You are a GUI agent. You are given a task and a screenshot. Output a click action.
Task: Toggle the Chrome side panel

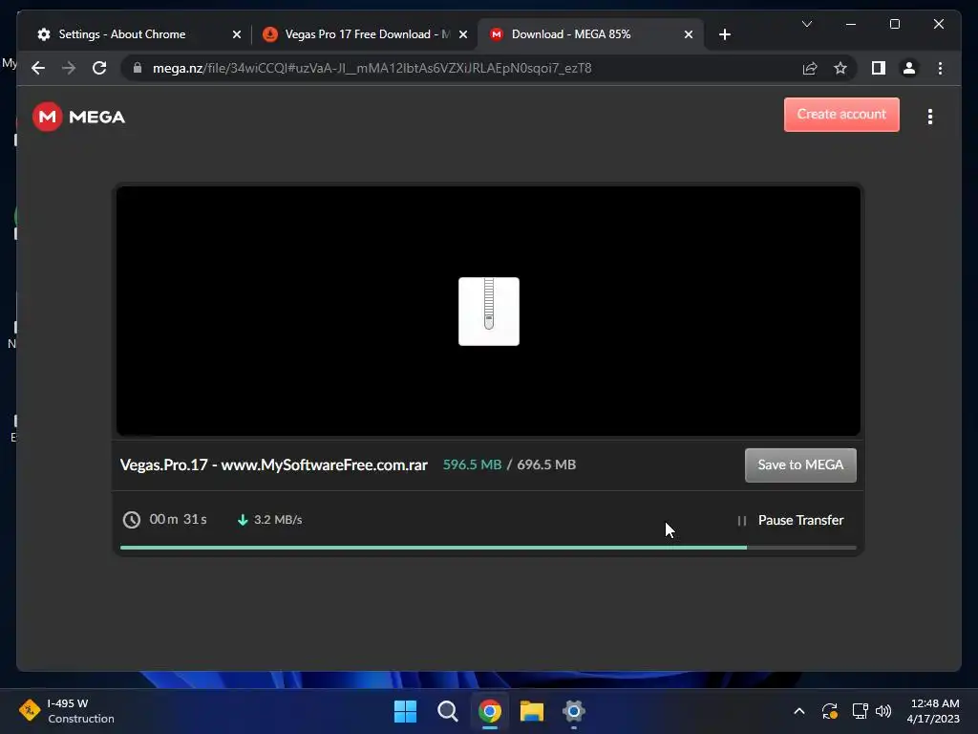coord(879,68)
